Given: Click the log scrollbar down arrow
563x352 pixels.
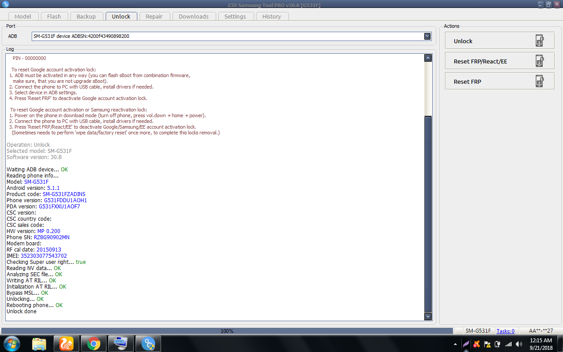Looking at the screenshot, I should (428, 316).
